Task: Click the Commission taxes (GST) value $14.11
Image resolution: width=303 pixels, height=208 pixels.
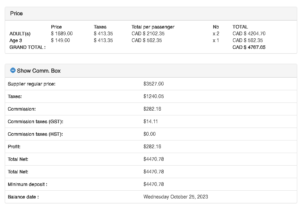Action: coord(151,121)
